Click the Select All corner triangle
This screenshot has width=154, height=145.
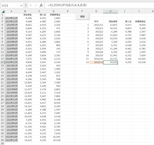point(3,12)
